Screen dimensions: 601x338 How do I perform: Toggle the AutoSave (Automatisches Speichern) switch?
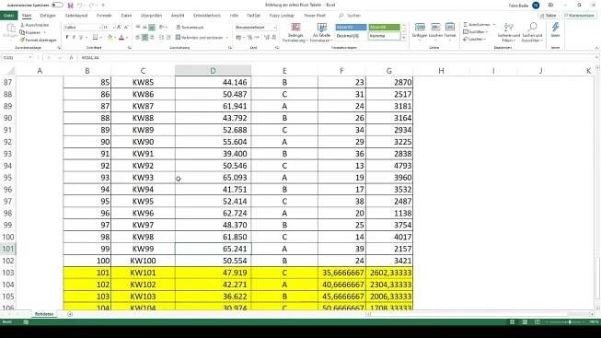click(57, 6)
